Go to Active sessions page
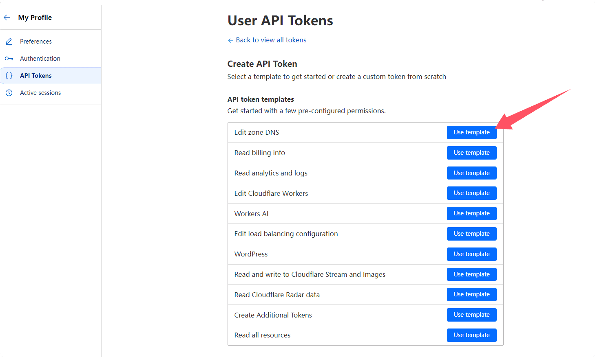595x357 pixels. 40,93
